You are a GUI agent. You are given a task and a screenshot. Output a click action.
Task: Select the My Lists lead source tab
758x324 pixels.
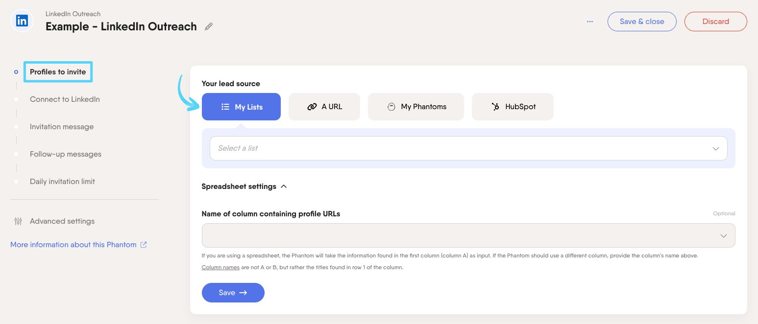[241, 107]
